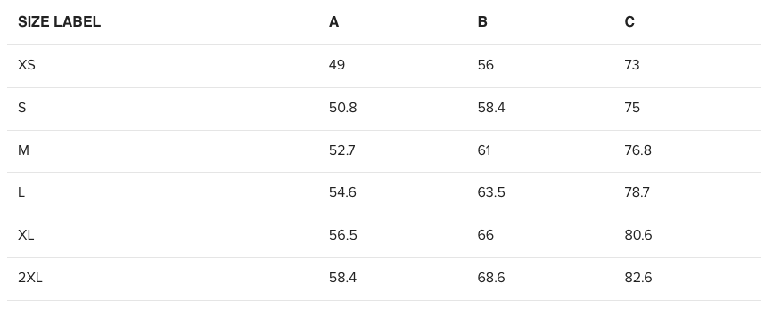The height and width of the screenshot is (333, 773).
Task: Click the 2XL size row label
Action: [x=30, y=279]
